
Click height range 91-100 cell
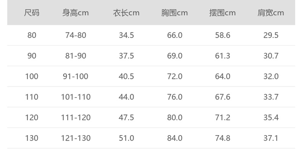(76, 76)
